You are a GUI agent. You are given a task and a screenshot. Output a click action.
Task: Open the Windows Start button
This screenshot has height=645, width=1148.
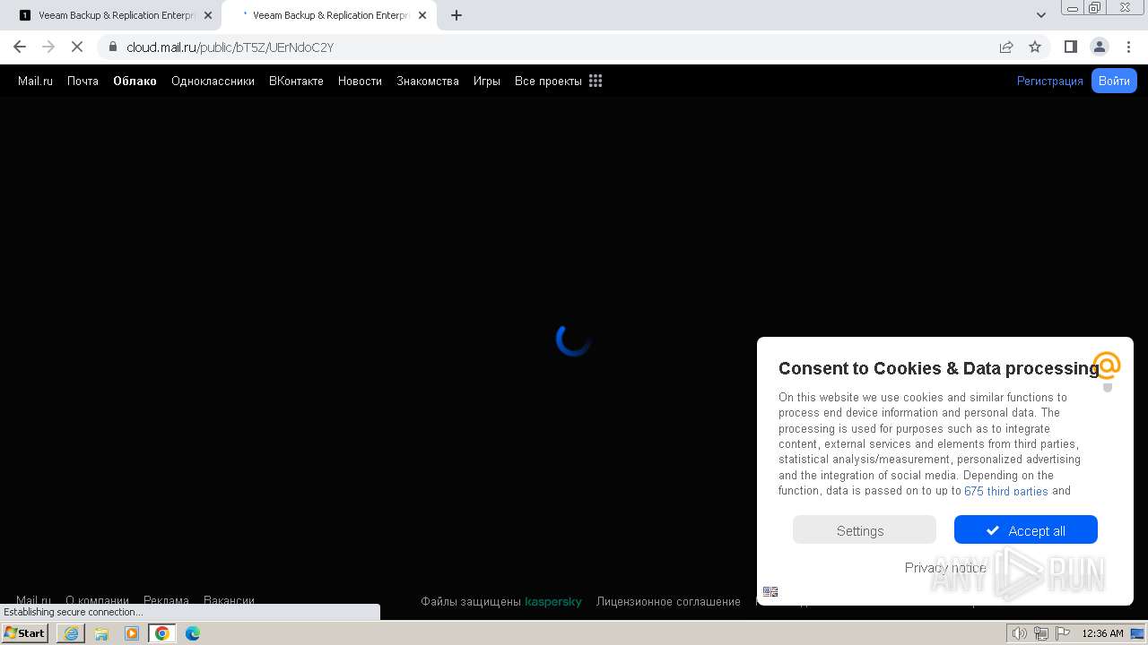click(25, 632)
